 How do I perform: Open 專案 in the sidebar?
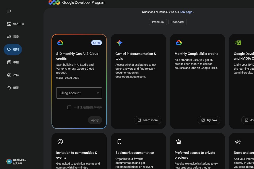13,62
